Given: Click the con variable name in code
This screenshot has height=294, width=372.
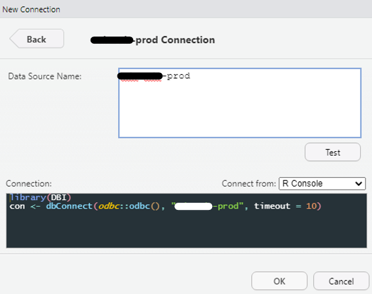Looking at the screenshot, I should pyautogui.click(x=18, y=207).
